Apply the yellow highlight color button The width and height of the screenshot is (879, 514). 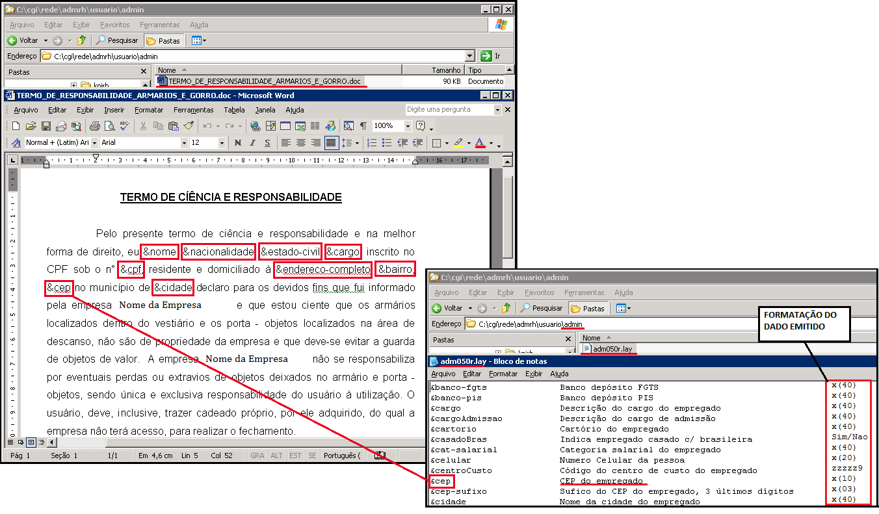(458, 143)
